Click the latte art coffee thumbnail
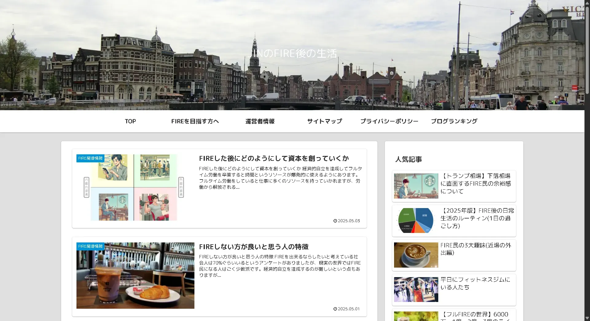The height and width of the screenshot is (321, 590). (416, 255)
